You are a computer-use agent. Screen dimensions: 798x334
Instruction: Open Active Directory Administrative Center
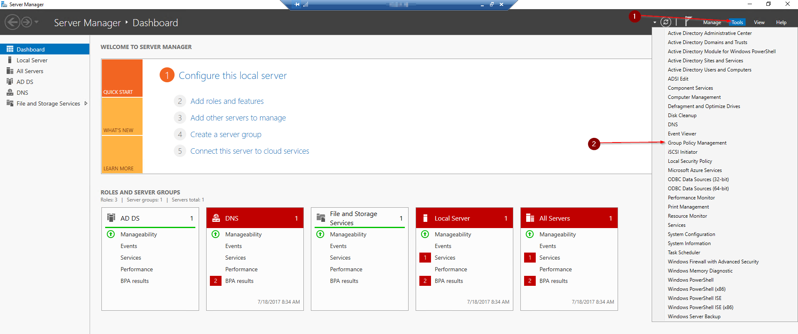click(x=710, y=33)
